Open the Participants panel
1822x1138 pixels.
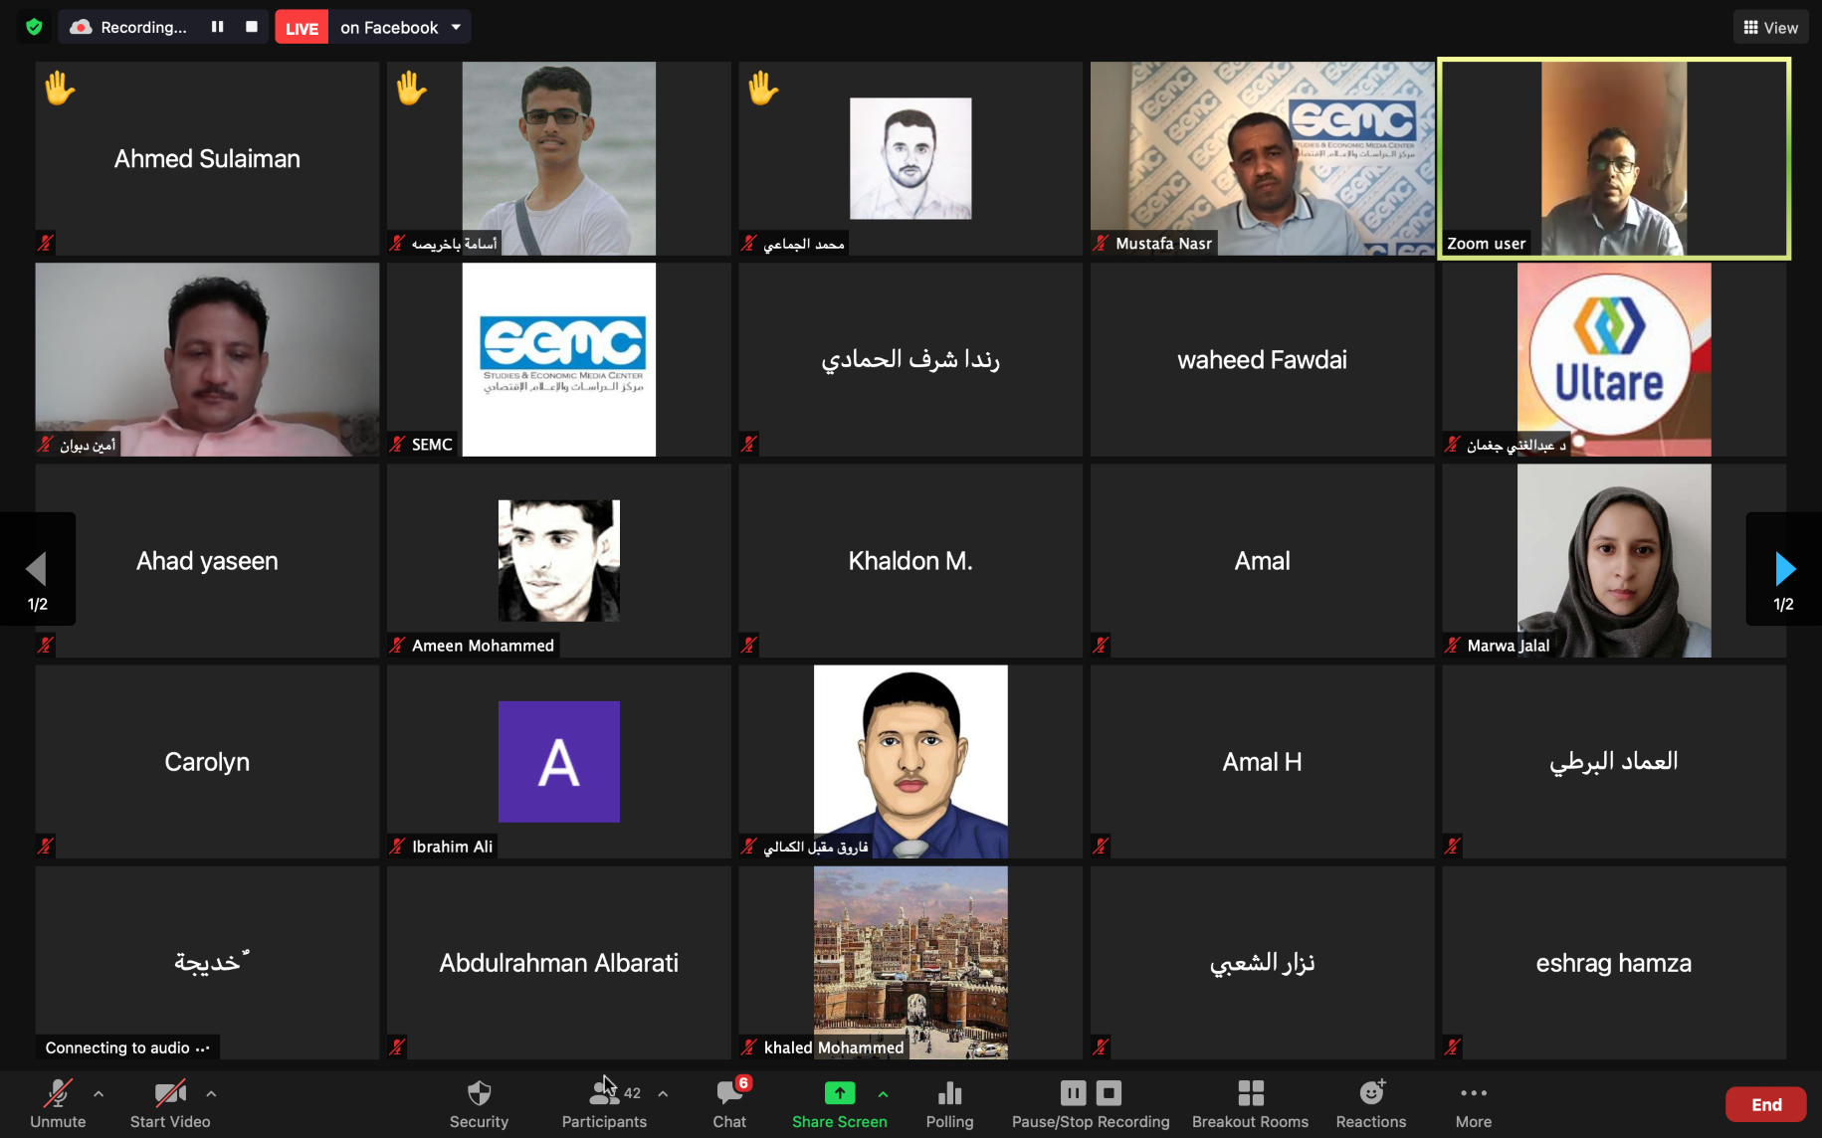[604, 1104]
